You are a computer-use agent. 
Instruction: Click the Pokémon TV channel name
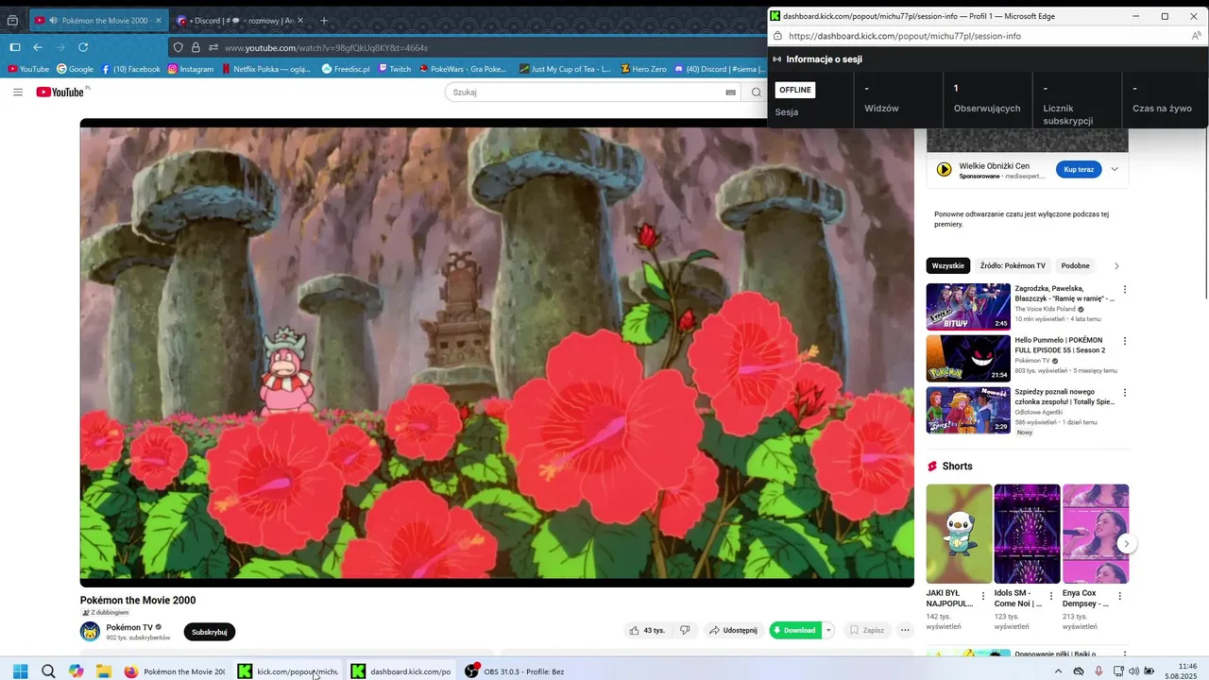129,627
